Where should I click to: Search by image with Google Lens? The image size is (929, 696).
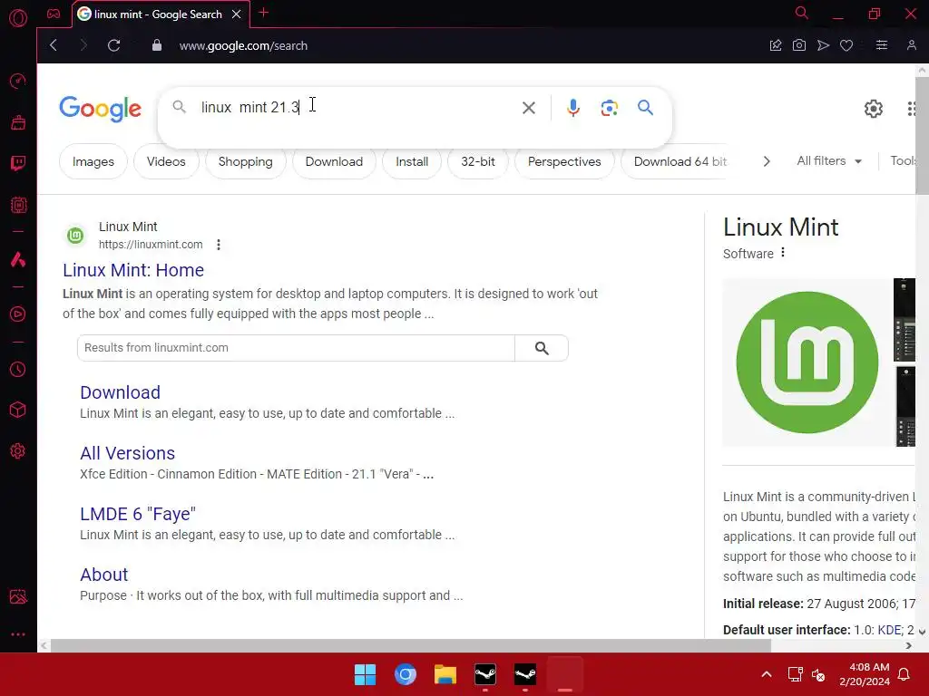click(609, 108)
